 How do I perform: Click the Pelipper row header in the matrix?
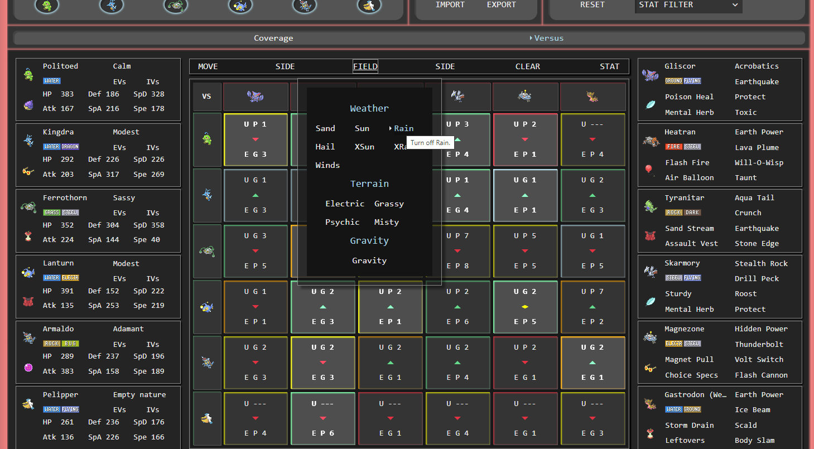pyautogui.click(x=207, y=418)
